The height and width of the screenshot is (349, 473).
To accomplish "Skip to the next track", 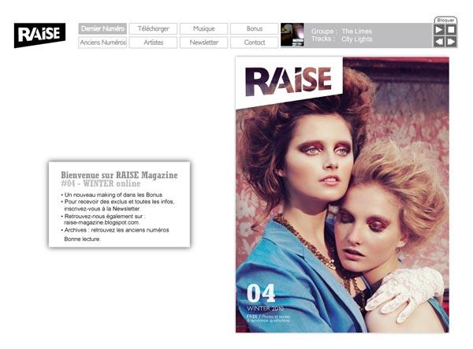I will tap(451, 42).
